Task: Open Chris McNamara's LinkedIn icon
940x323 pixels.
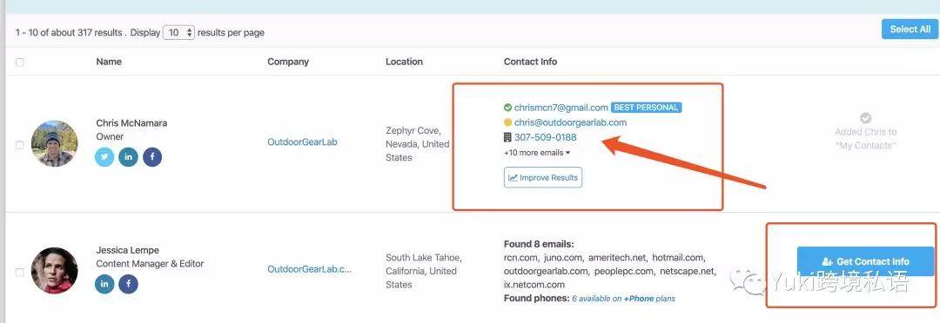Action: click(x=128, y=156)
